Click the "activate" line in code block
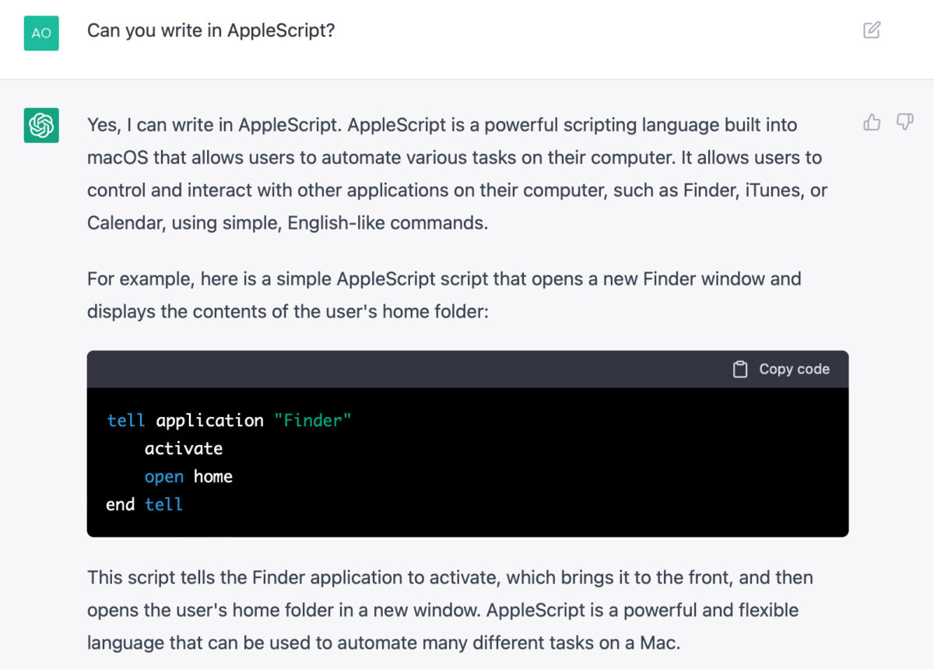This screenshot has height=669, width=934. tap(184, 449)
